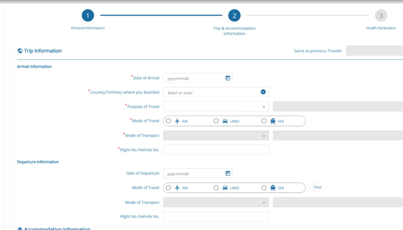Expand Country/Territory where you Boarded dropdown arrow

click(x=263, y=92)
